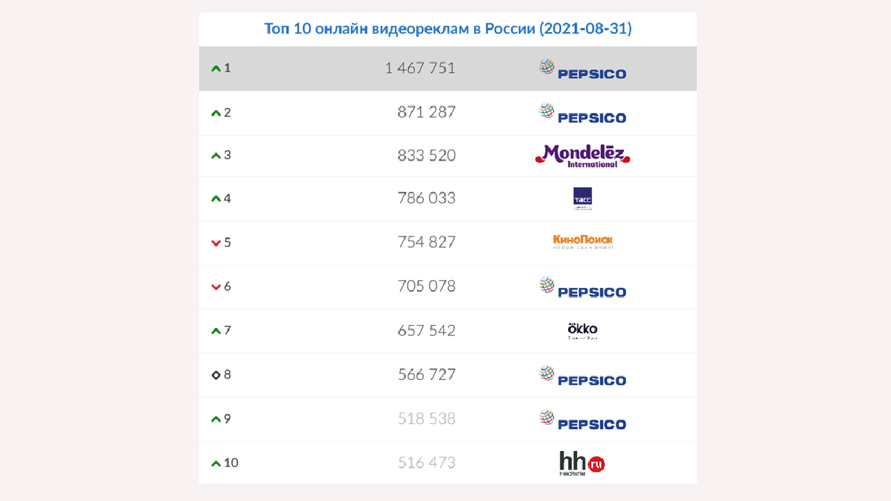Image resolution: width=891 pixels, height=501 pixels.
Task: Click the view count 1 467 751
Action: [420, 68]
